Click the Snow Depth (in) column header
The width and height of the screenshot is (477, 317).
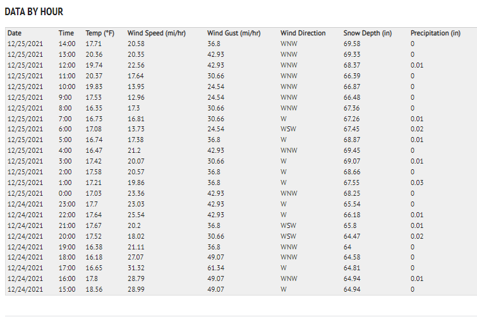click(x=368, y=33)
